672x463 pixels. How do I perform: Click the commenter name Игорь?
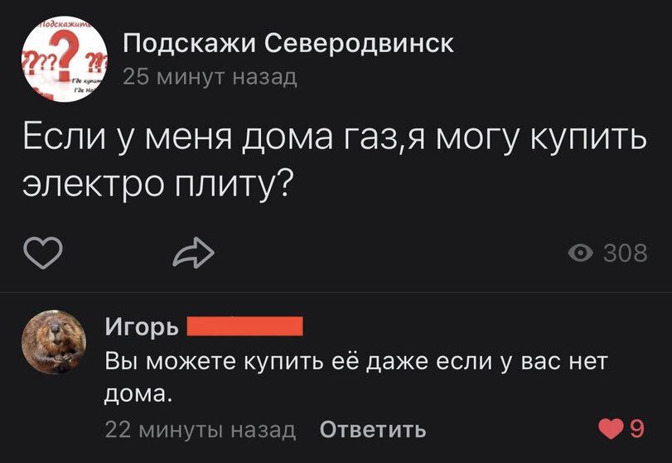coord(141,327)
